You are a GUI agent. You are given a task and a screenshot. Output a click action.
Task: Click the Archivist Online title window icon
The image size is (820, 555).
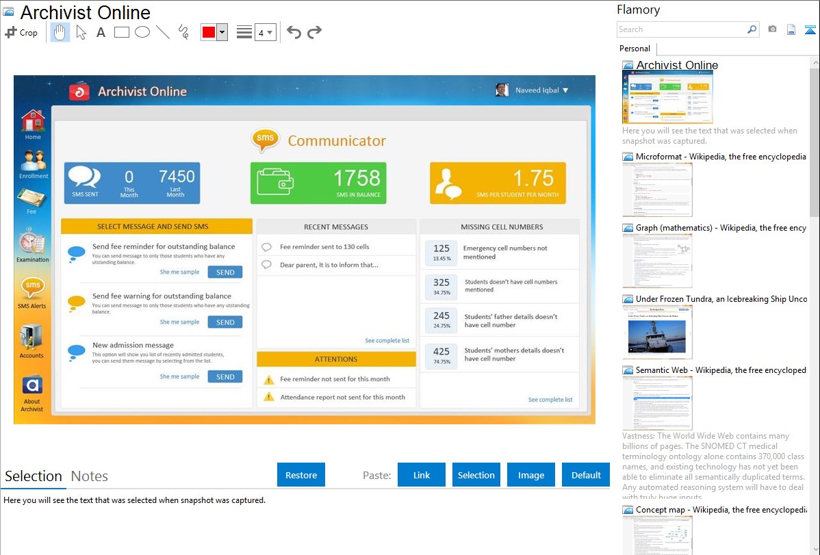pyautogui.click(x=8, y=12)
